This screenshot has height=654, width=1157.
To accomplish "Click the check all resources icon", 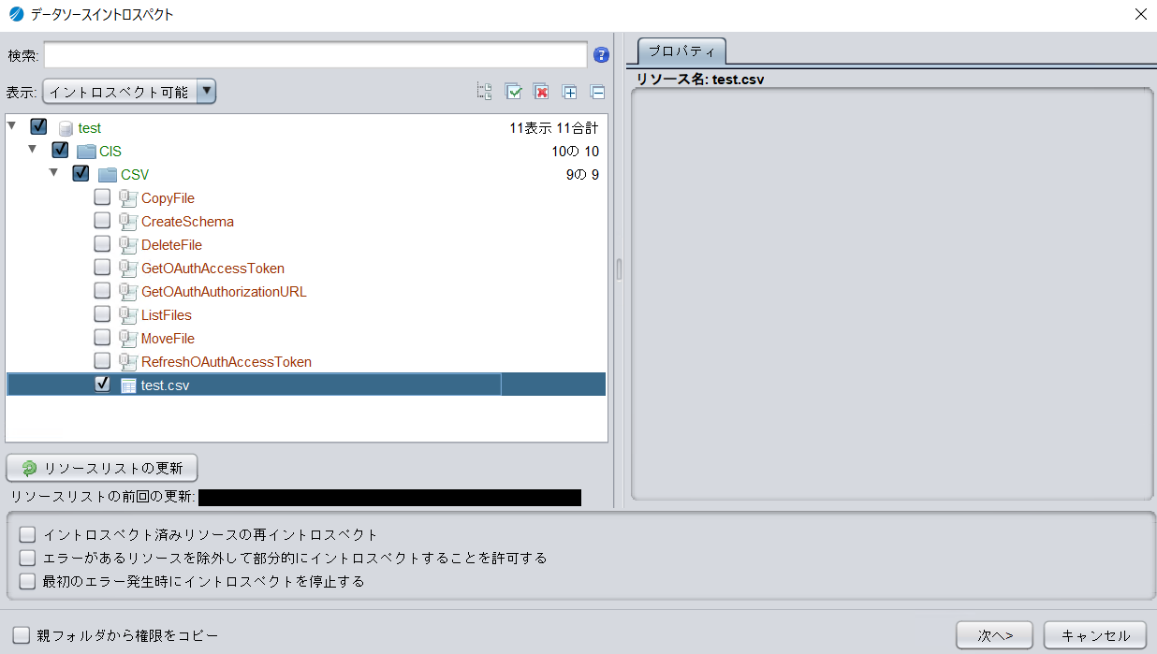I will click(x=513, y=92).
